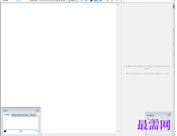Viewport: 177px width, 136px height.
Task: Click the Image panel title label
Action: click(150, 116)
